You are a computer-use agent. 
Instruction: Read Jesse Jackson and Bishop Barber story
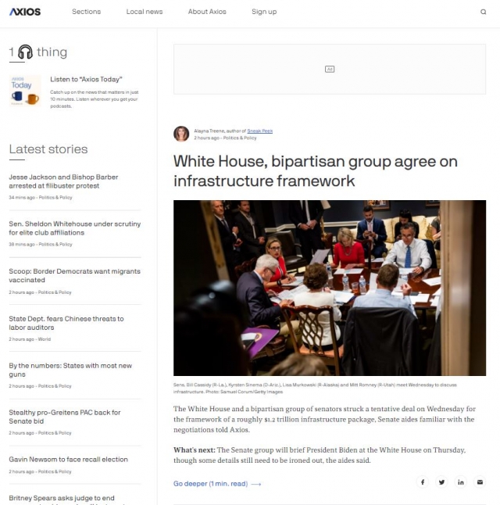coord(63,181)
